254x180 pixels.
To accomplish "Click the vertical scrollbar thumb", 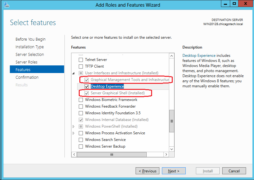I will [x=172, y=121].
